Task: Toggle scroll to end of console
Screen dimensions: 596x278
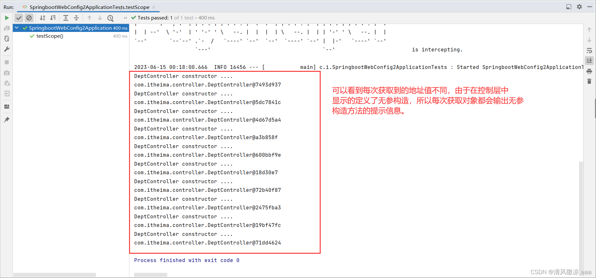Action: 589,60
